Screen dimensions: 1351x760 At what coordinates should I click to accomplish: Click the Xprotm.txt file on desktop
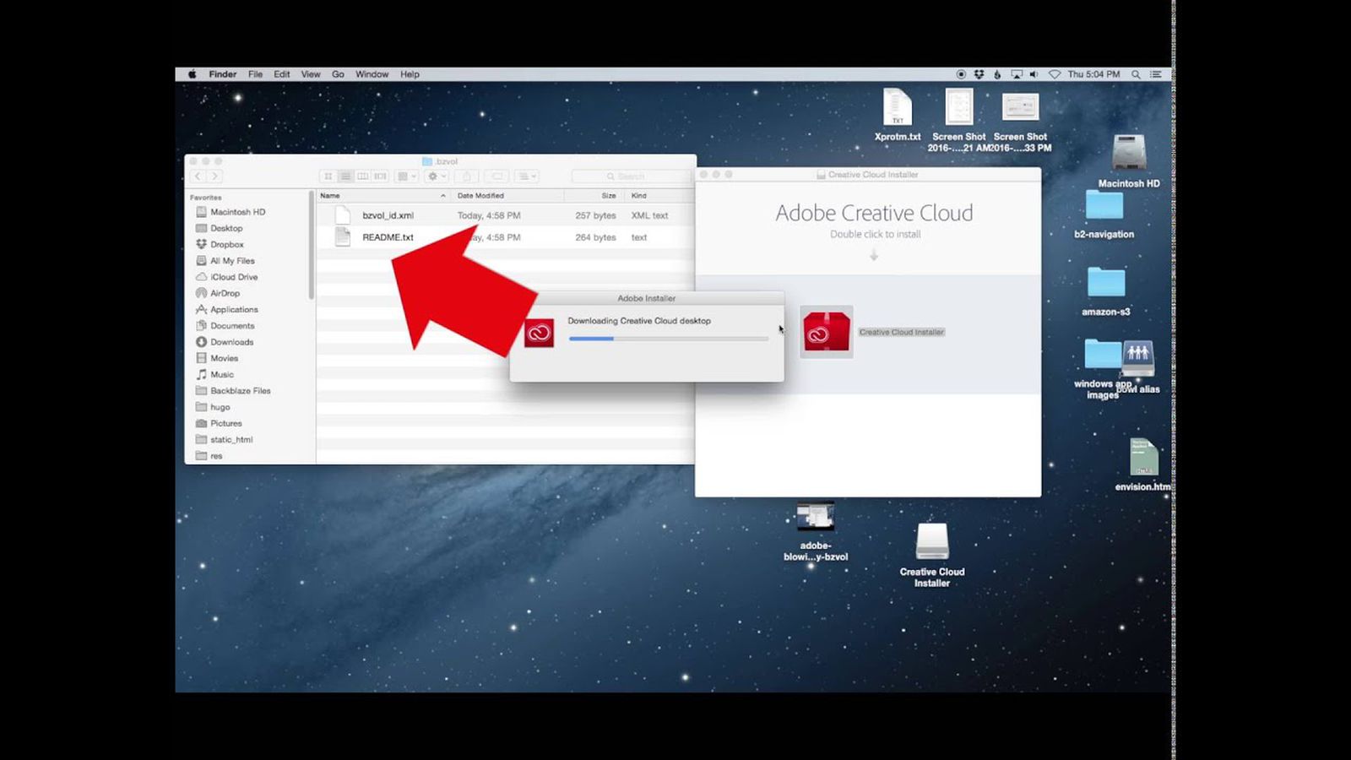[897, 109]
